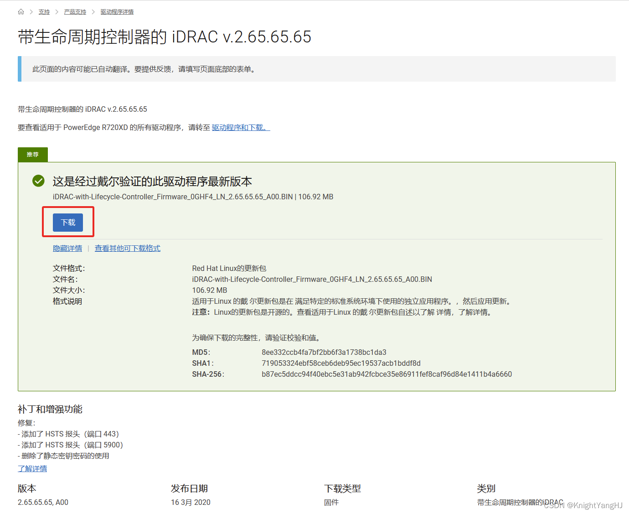Open 驱动程序详情 breadcrumb link
The height and width of the screenshot is (514, 629).
tap(117, 12)
